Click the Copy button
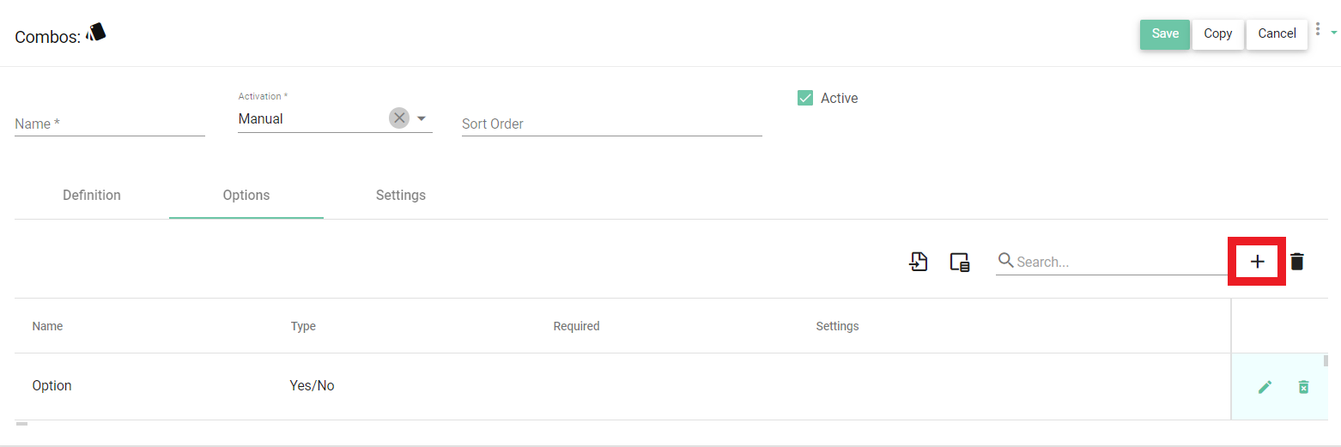1341x447 pixels. pos(1217,34)
